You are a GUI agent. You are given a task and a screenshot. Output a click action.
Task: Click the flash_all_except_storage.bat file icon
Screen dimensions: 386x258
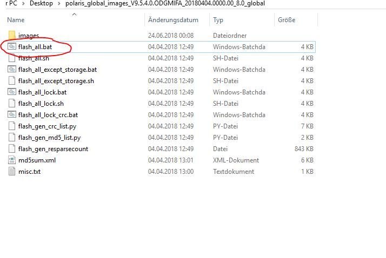pyautogui.click(x=11, y=69)
